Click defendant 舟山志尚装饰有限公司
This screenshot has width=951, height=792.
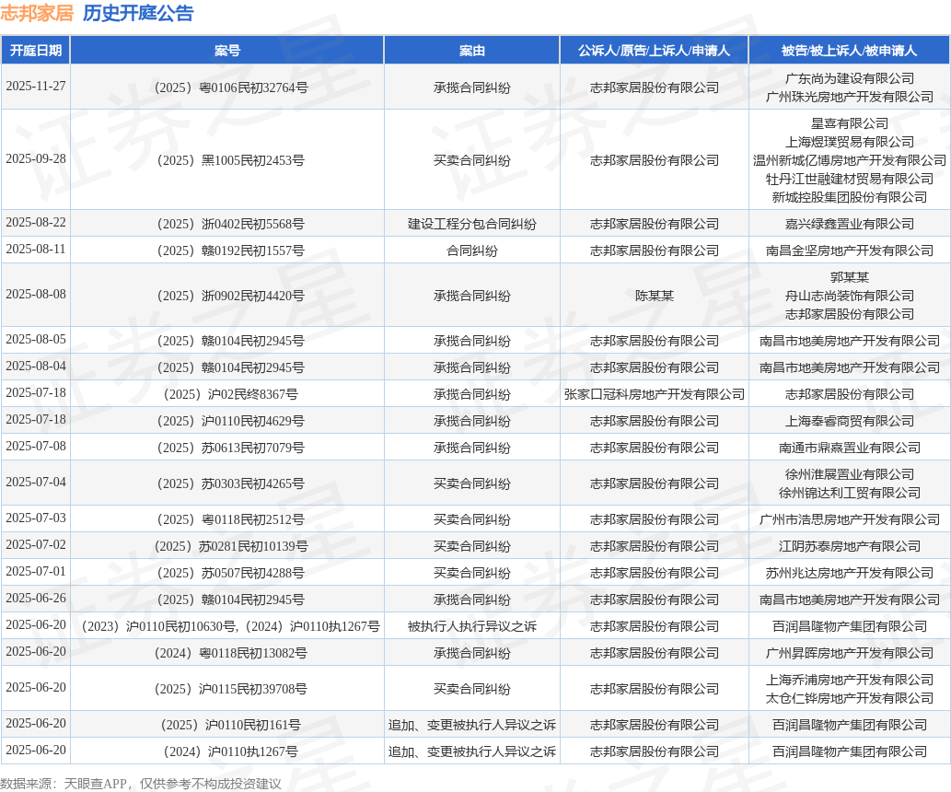click(x=849, y=296)
